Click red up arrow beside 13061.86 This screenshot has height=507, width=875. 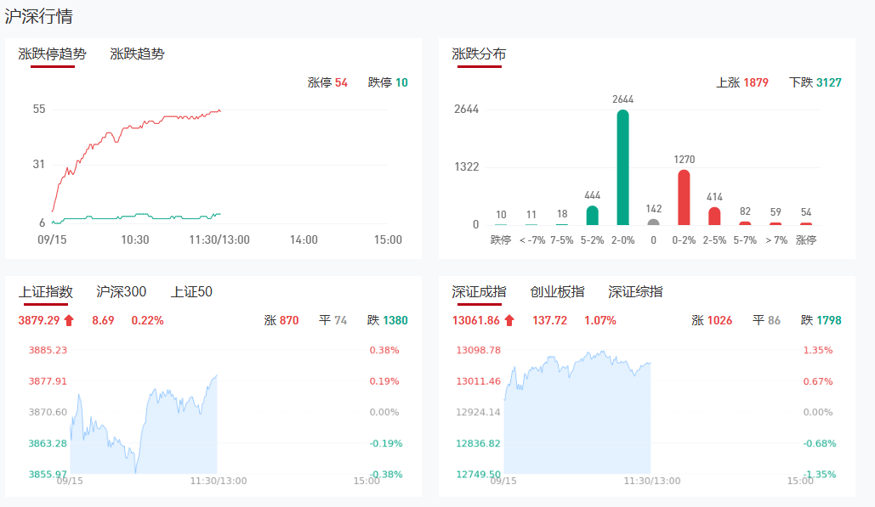(509, 320)
